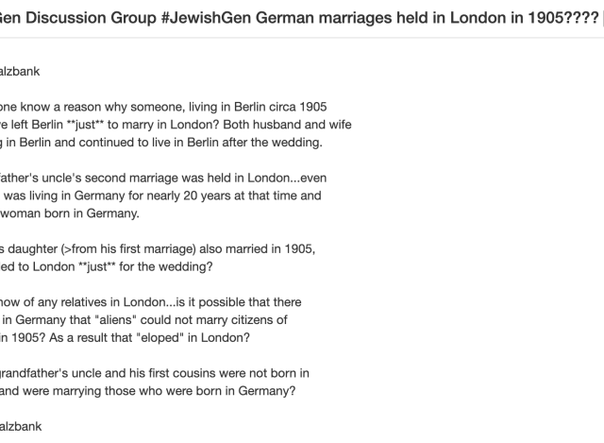Screen dimensions: 604x443
Task: Click the horizontal divider below the title
Action: coord(302,38)
